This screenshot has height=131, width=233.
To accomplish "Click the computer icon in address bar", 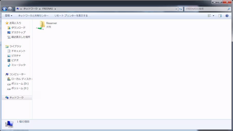I will [18, 9].
